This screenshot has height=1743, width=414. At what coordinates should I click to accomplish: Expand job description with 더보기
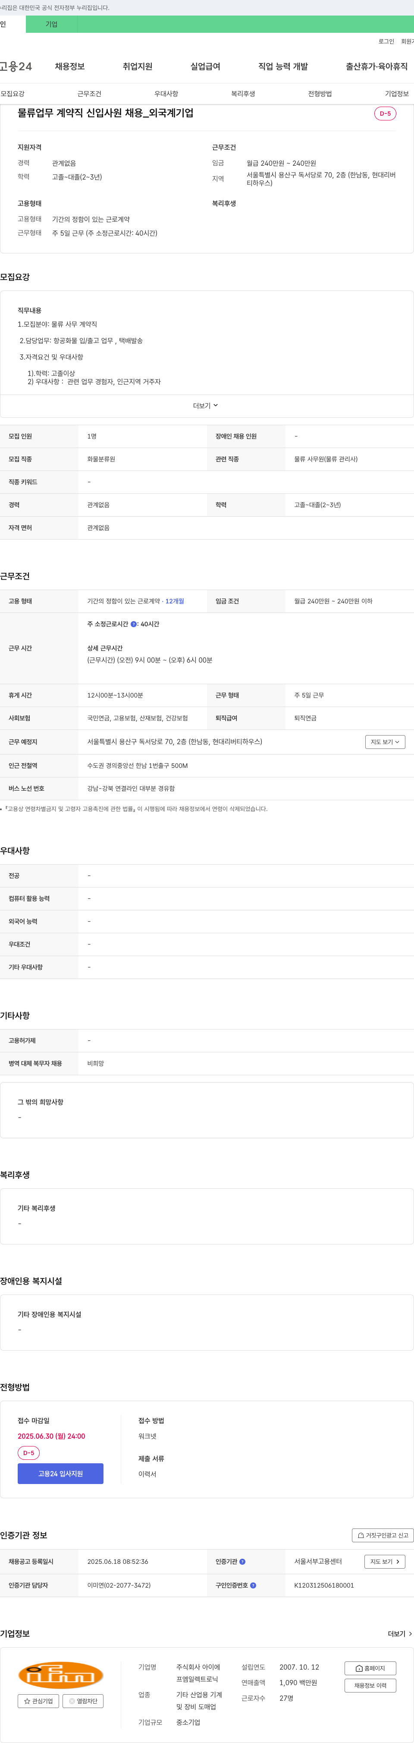click(206, 406)
